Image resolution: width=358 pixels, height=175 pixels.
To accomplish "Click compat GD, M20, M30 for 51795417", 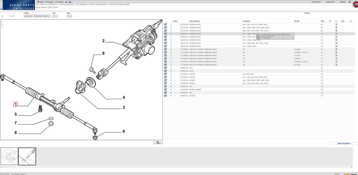I will pyautogui.click(x=248, y=74).
